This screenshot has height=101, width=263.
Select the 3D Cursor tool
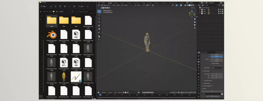99,15
